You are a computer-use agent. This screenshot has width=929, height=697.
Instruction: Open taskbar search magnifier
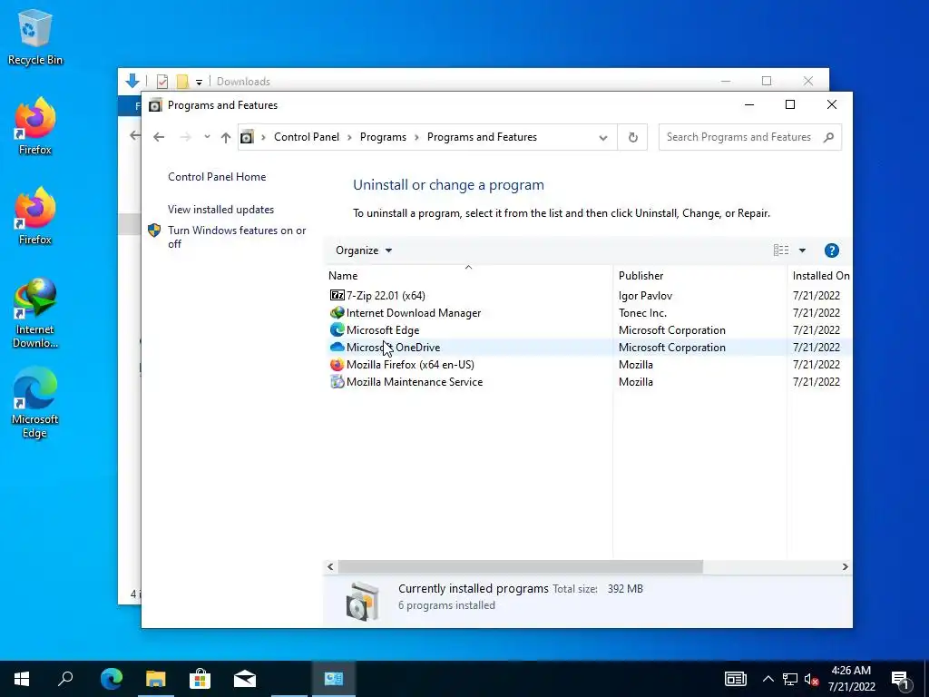pyautogui.click(x=65, y=679)
